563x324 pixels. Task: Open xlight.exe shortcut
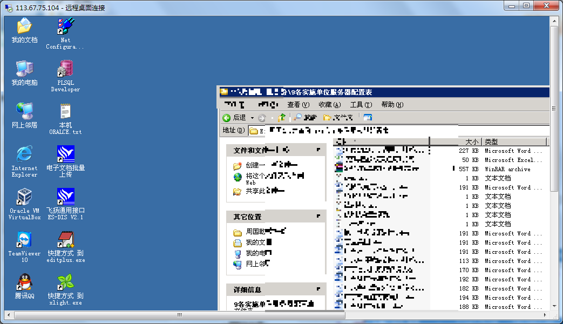[x=66, y=289]
